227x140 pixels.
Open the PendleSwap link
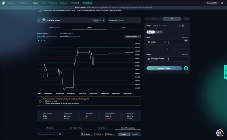87,3
